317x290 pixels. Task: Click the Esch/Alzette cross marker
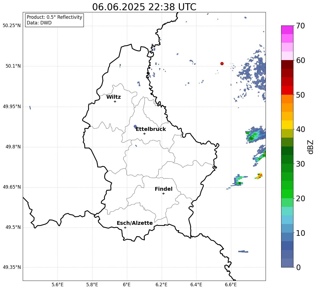pos(125,227)
